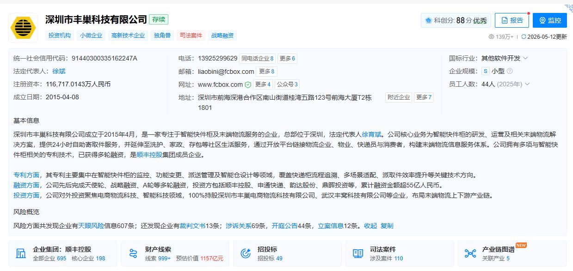Viewport: 573px width, 271px height.
Task: Click 公众号 3 button
Action: click(x=287, y=84)
